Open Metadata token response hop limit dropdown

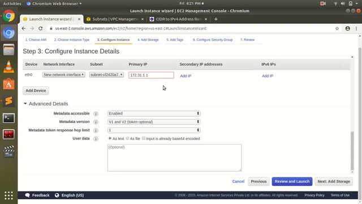coord(154,130)
